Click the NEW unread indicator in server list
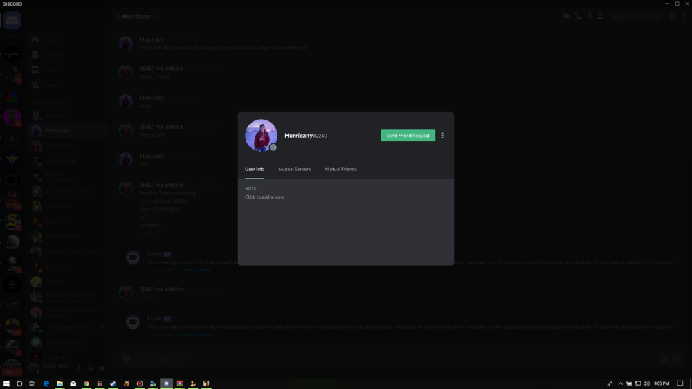 12,372
